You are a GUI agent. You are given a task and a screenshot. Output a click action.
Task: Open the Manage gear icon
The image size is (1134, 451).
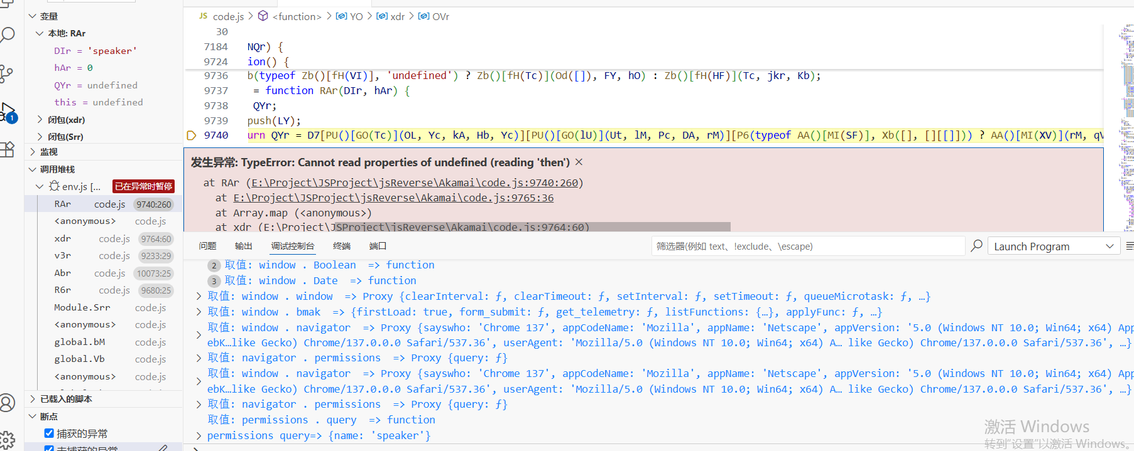click(x=8, y=439)
